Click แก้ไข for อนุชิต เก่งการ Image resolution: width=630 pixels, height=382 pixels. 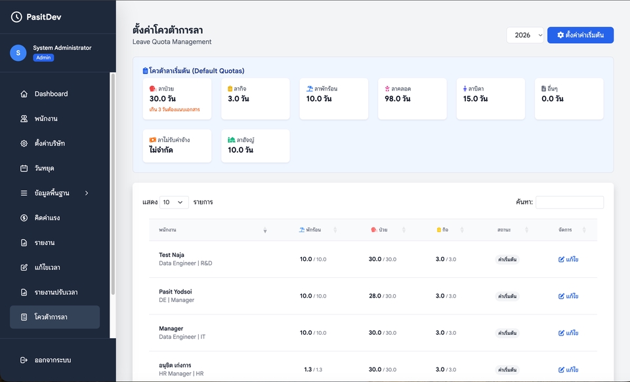(x=568, y=370)
